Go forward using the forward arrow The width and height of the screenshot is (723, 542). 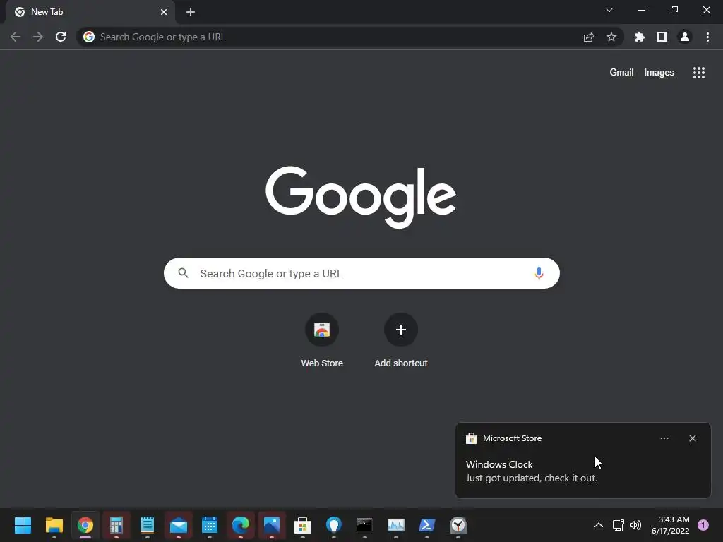click(x=38, y=37)
